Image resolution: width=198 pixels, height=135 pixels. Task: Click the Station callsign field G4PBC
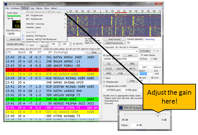tap(146, 74)
